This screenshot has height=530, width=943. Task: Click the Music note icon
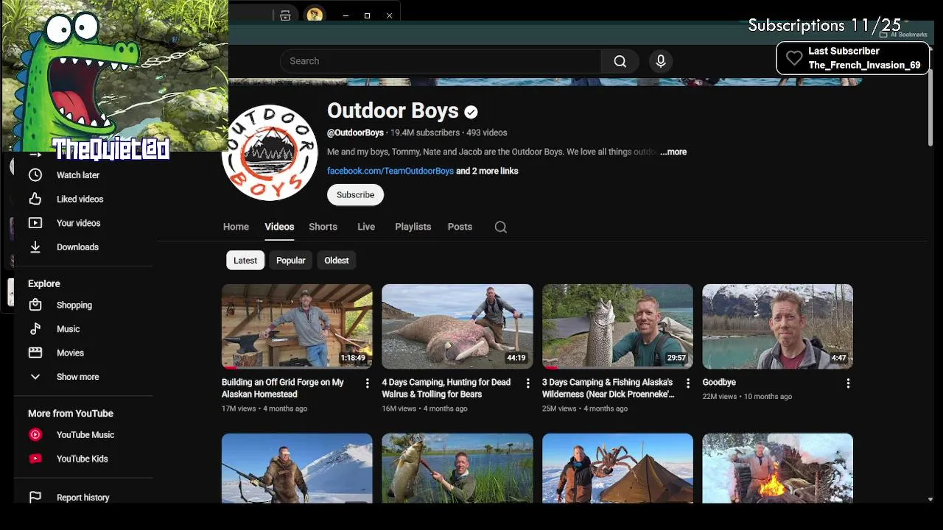click(x=35, y=329)
